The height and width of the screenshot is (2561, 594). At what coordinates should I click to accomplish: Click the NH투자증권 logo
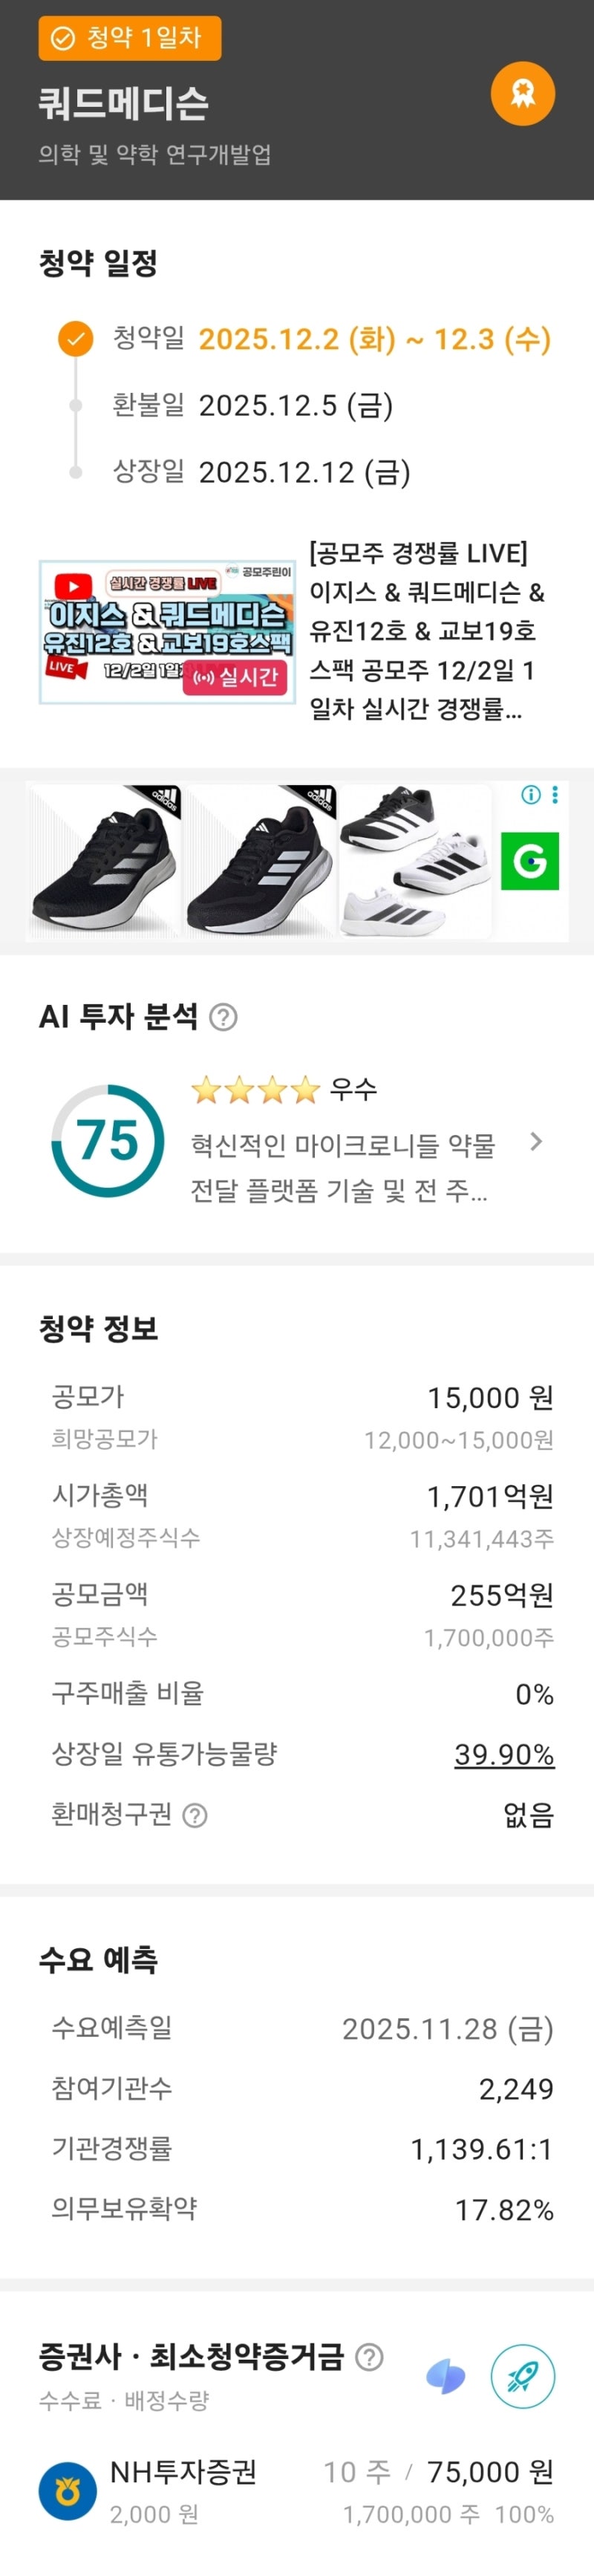click(x=68, y=2491)
